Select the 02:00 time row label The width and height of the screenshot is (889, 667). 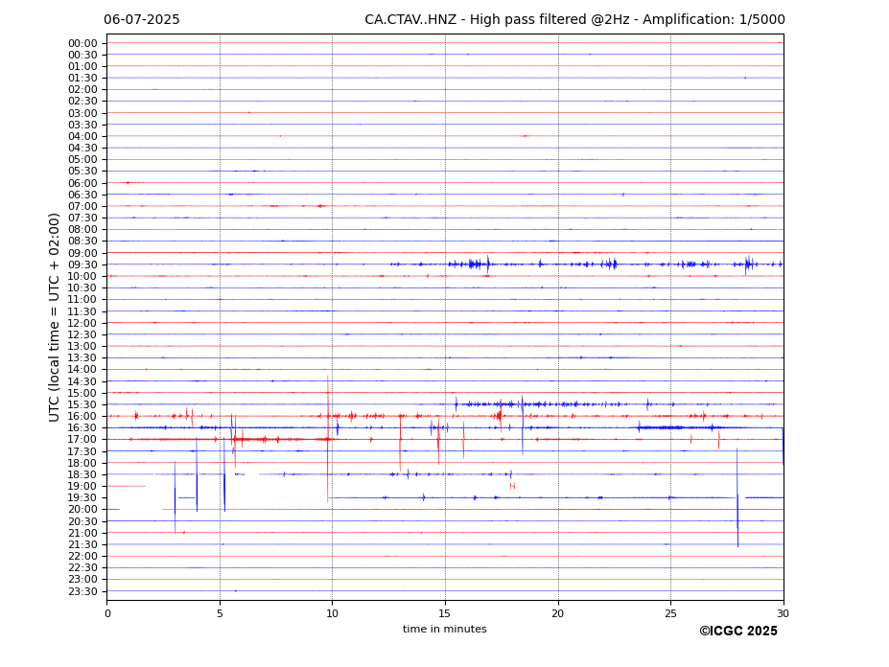click(82, 89)
